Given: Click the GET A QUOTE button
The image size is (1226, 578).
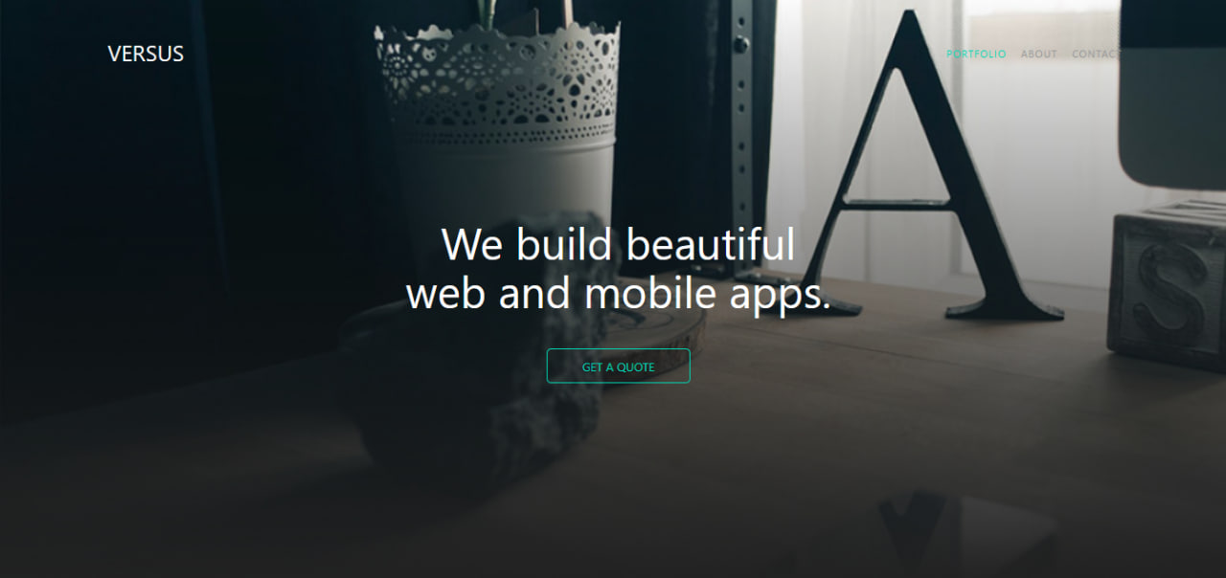Looking at the screenshot, I should [618, 367].
